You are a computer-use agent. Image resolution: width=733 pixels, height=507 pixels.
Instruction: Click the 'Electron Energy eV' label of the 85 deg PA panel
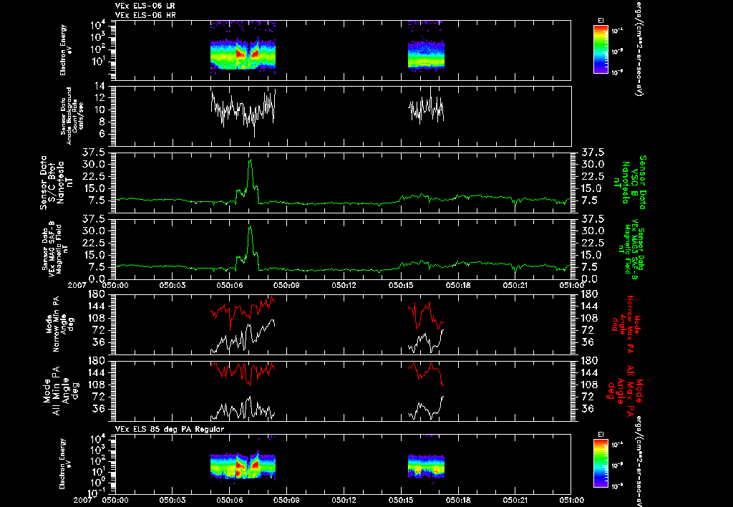tap(64, 464)
